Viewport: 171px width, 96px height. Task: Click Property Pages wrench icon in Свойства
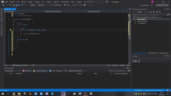[x=139, y=61]
